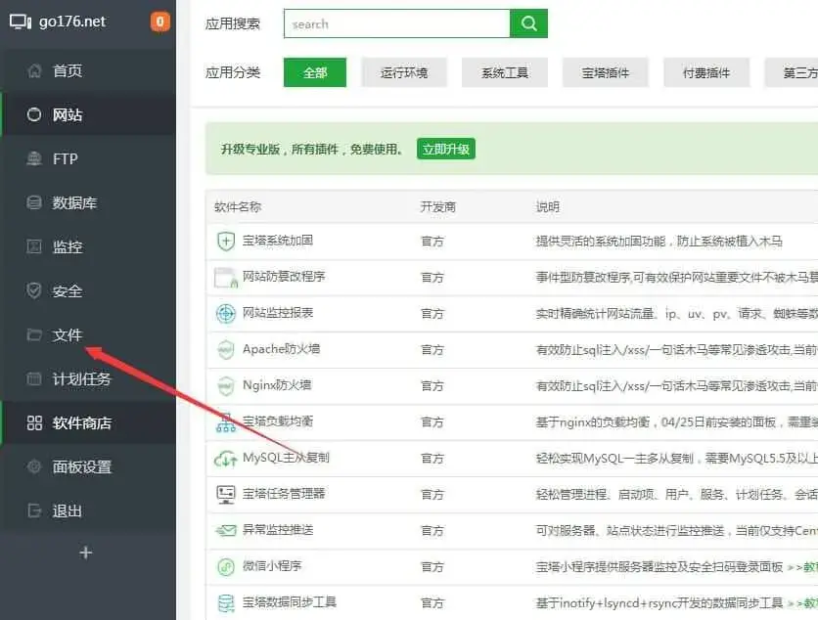Click the 网站防篡改程序 icon
818x620 pixels.
pos(226,278)
